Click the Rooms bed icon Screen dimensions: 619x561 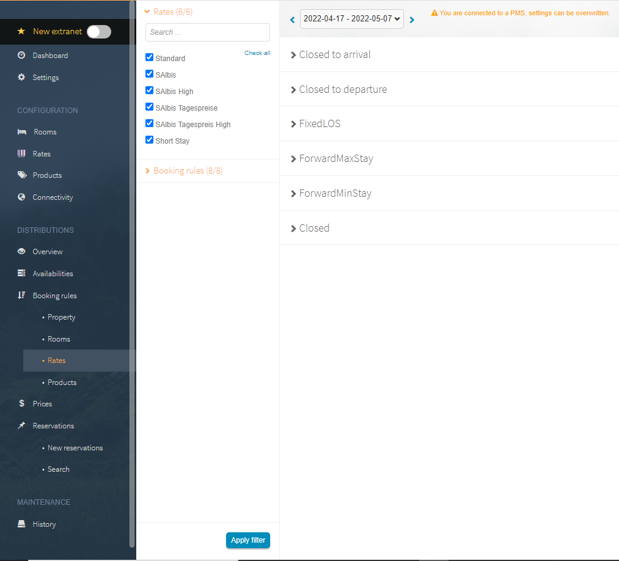coord(21,132)
